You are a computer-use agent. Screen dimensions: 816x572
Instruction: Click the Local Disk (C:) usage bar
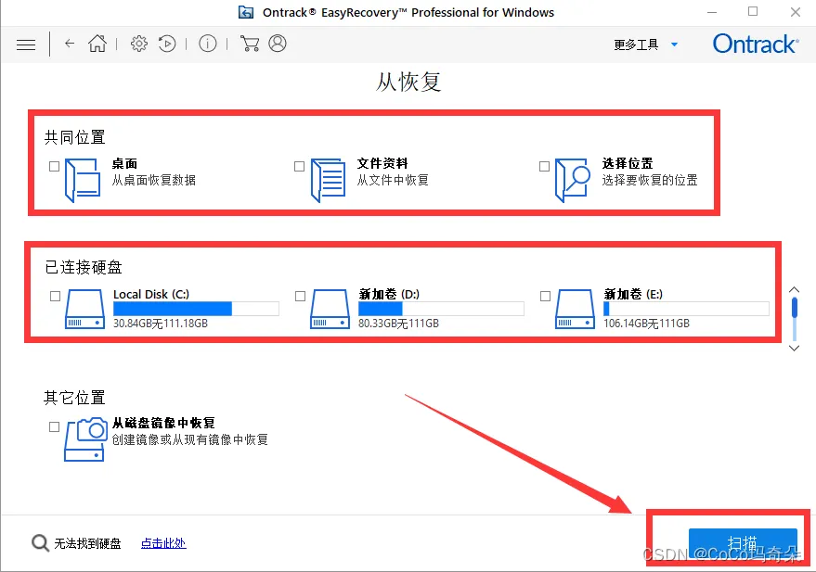click(196, 309)
